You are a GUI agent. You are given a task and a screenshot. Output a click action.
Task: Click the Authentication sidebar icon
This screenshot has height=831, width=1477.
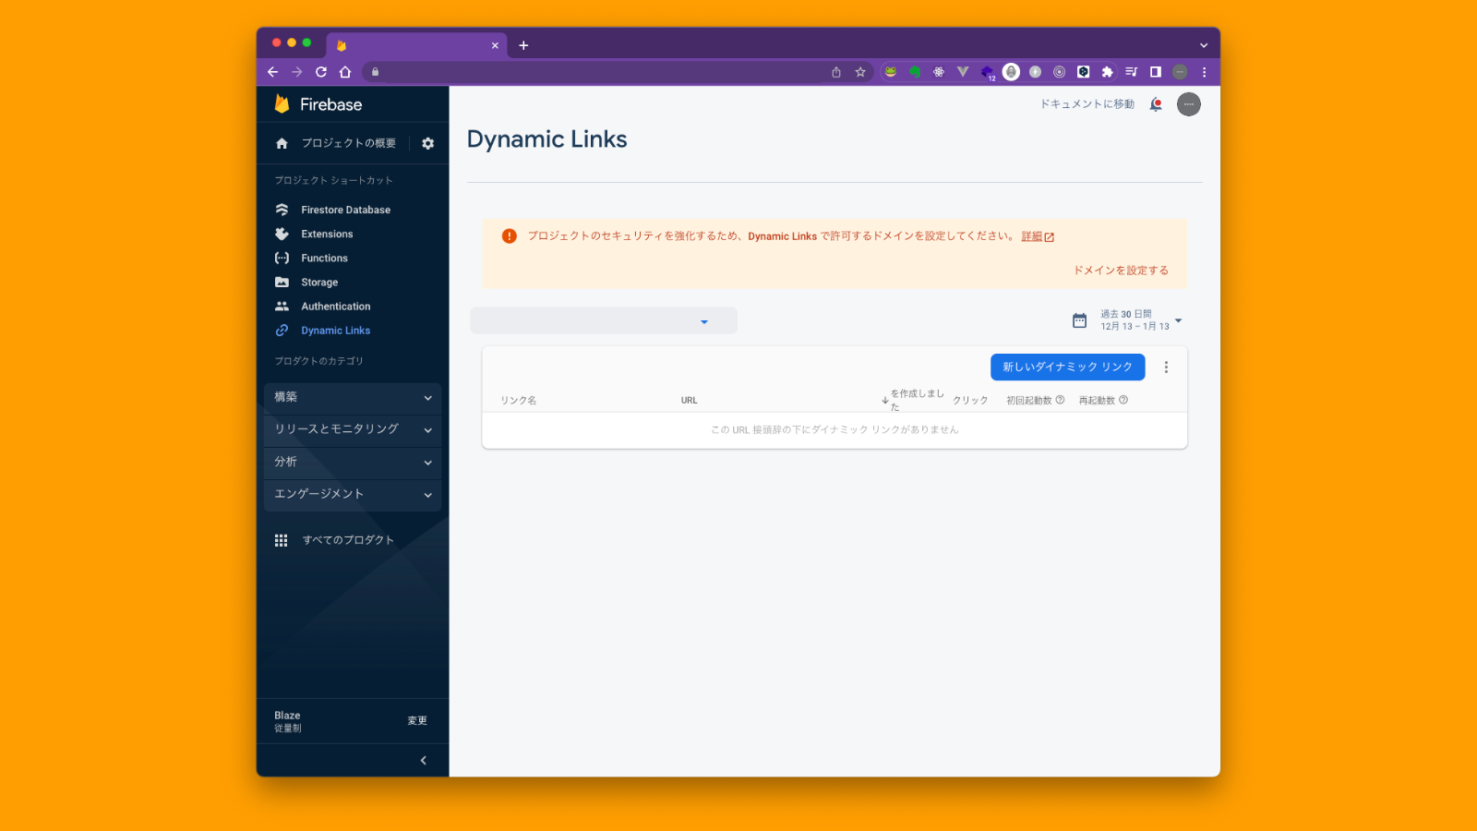click(282, 306)
